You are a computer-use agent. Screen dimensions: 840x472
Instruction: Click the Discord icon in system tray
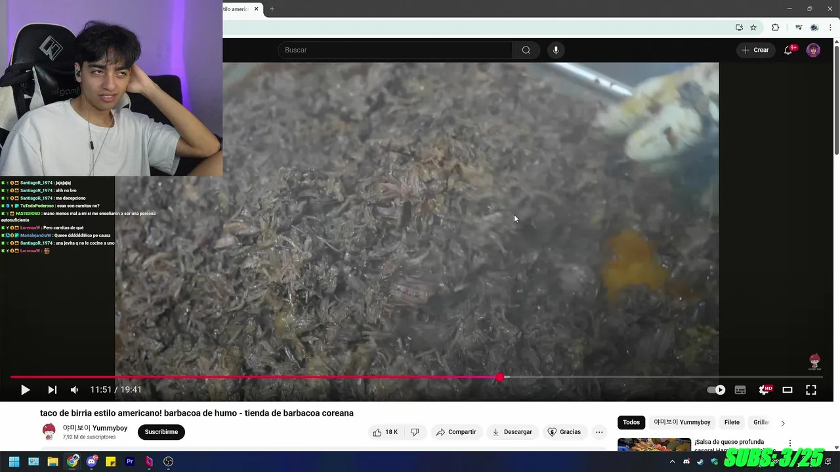coord(686,462)
